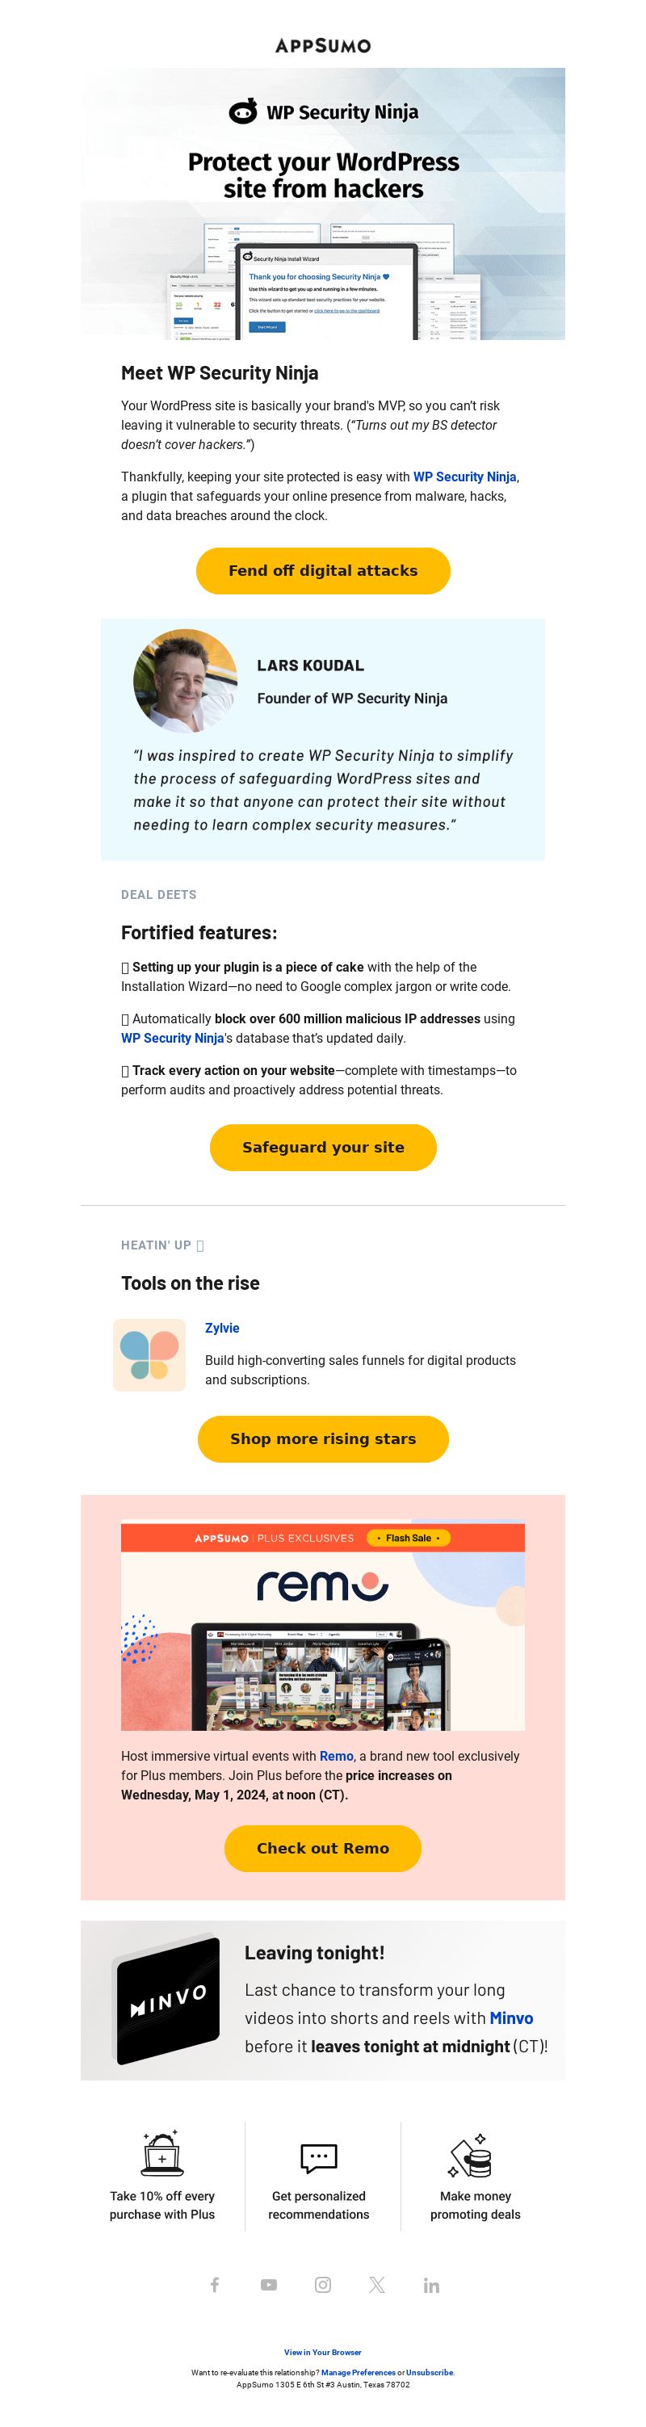Viewport: 646px width, 2427px height.
Task: Open the Manage Preferences link
Action: point(358,2371)
